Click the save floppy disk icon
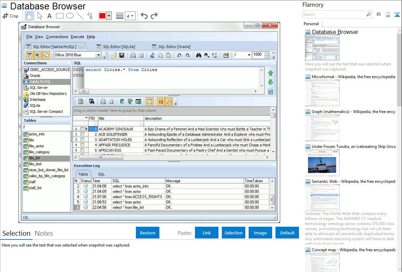This screenshot has height=272, width=402. click(x=122, y=55)
